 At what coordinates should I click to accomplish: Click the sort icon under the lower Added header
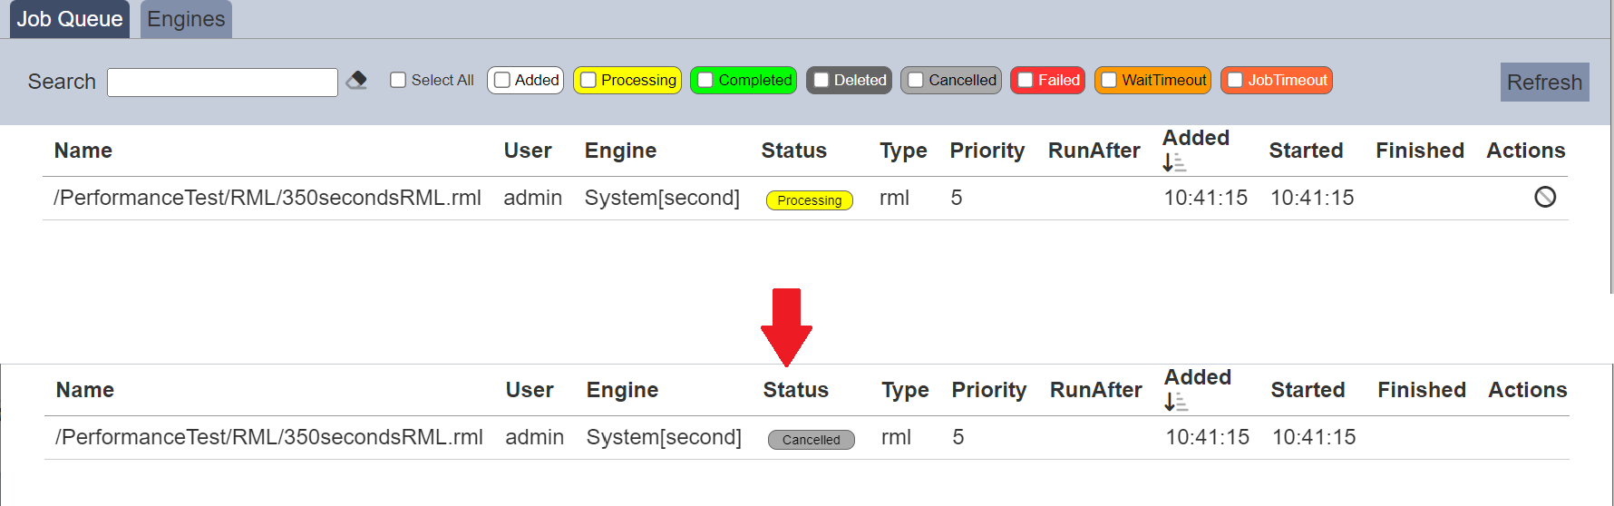[1177, 402]
